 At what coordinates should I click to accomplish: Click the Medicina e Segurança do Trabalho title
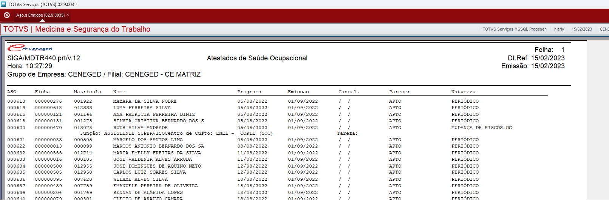pos(93,29)
